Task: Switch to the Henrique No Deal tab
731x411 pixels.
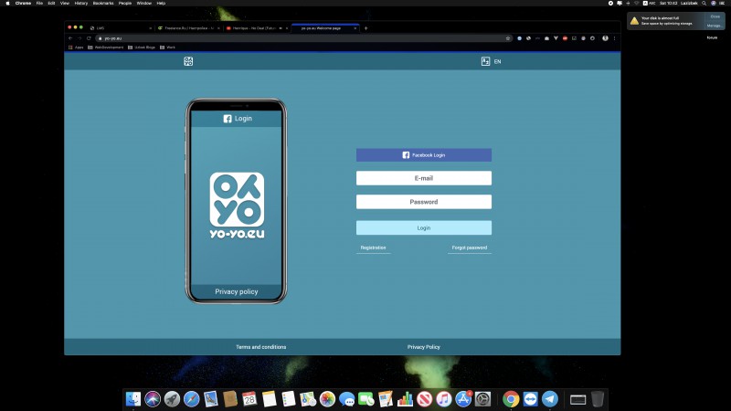Action: pos(255,28)
